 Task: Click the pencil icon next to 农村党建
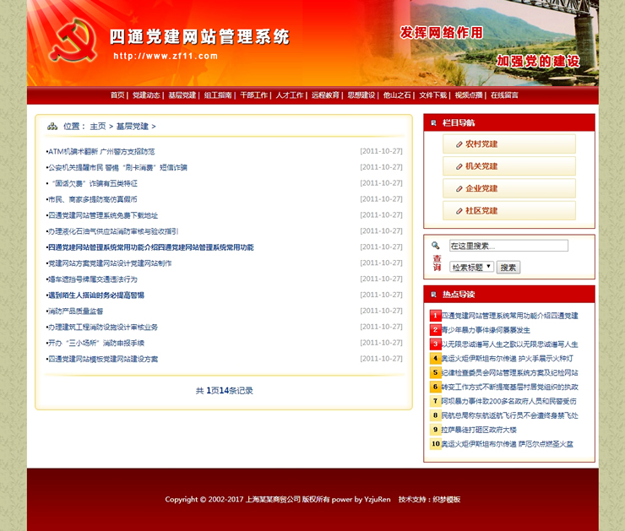(459, 144)
